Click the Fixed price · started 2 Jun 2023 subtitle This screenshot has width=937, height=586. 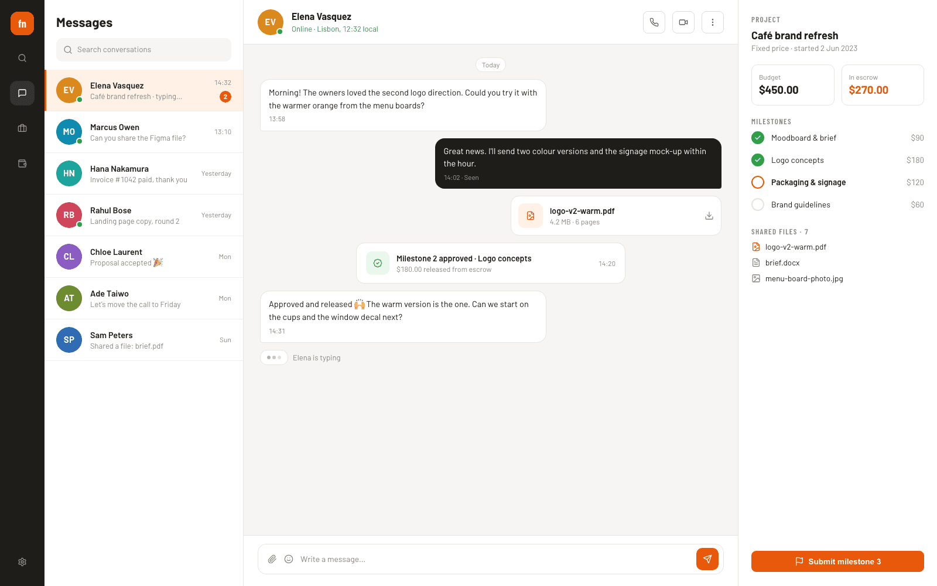click(x=804, y=49)
